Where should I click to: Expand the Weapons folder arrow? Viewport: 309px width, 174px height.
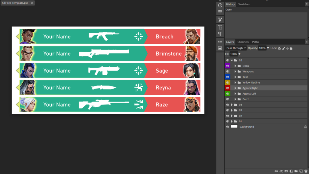click(235, 71)
